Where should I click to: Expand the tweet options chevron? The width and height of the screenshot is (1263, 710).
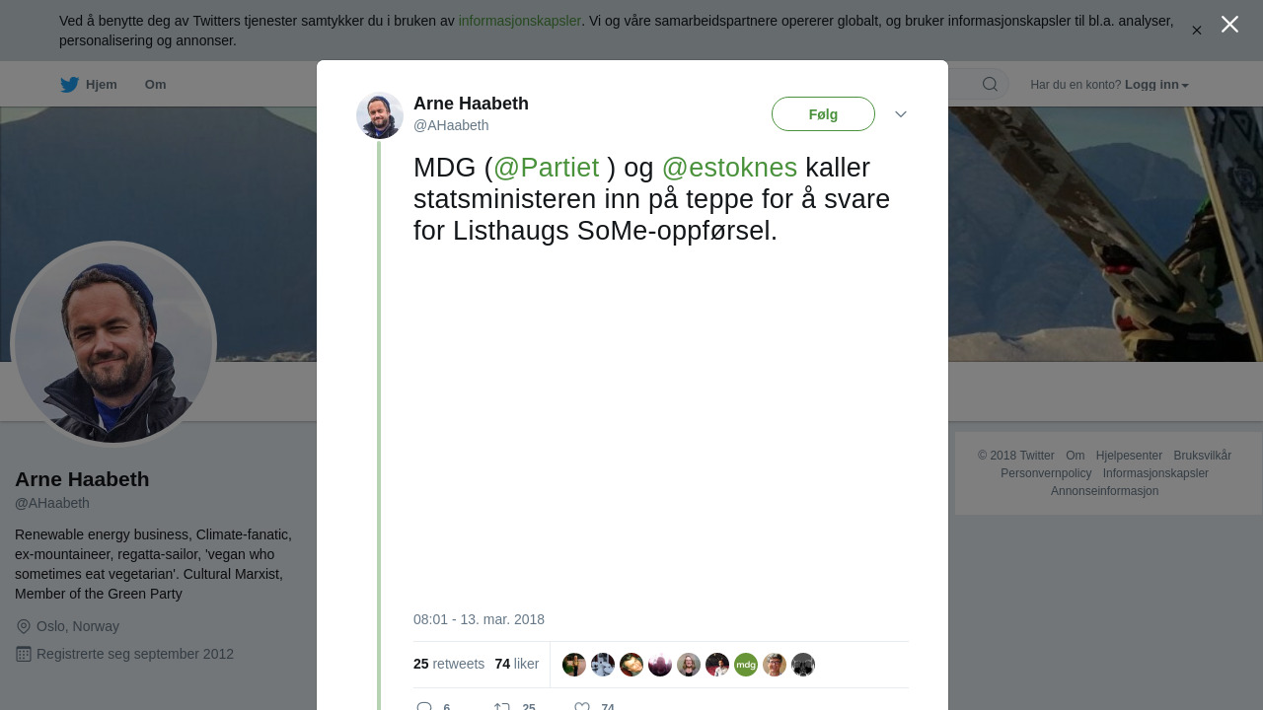click(x=901, y=114)
